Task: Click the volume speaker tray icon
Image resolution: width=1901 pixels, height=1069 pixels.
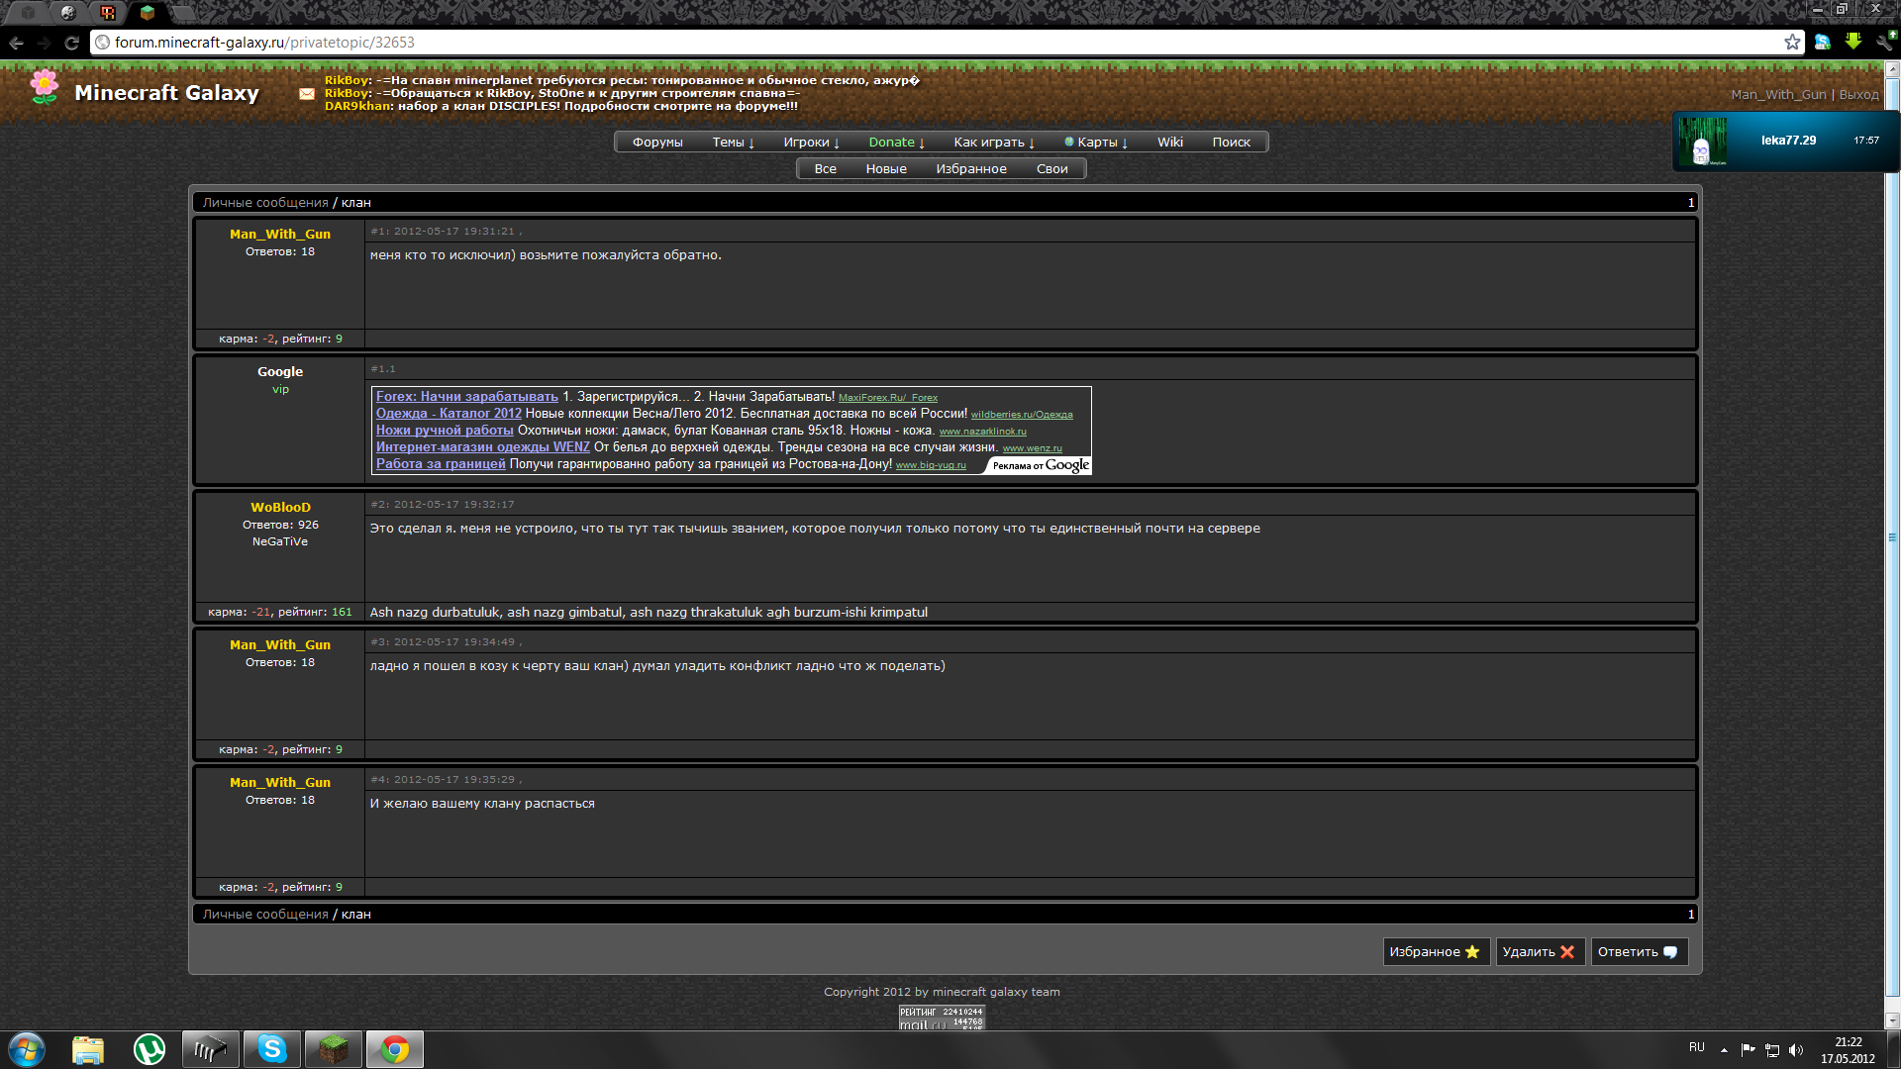Action: tap(1796, 1050)
